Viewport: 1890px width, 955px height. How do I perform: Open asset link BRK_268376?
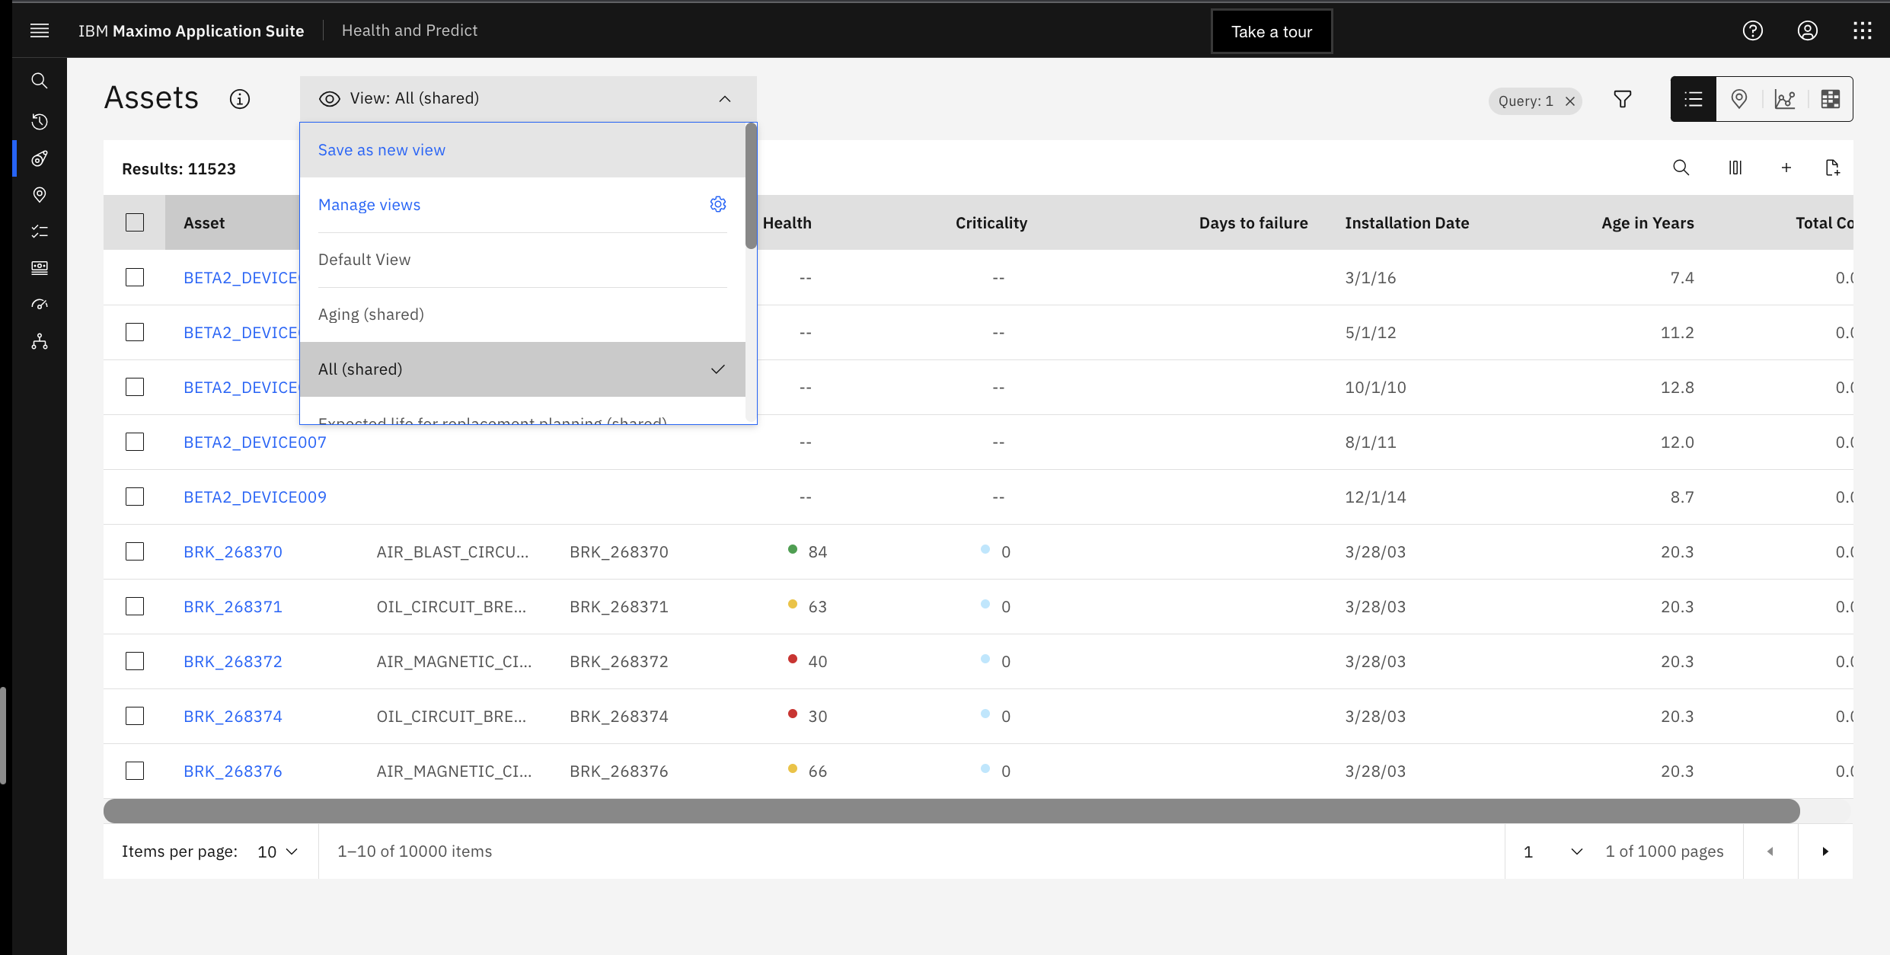pyautogui.click(x=233, y=771)
